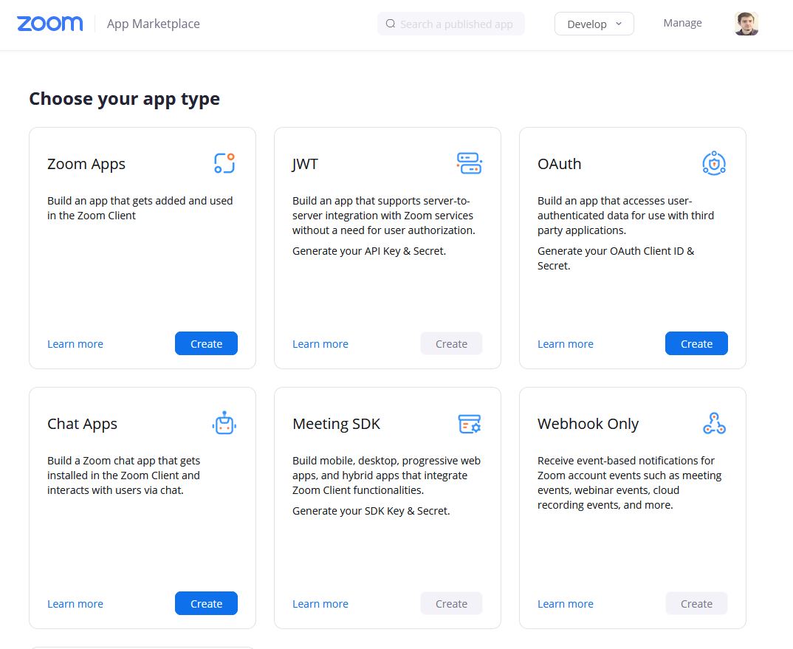Click the Choose your app type heading
Screen dimensions: 793x649
124,99
